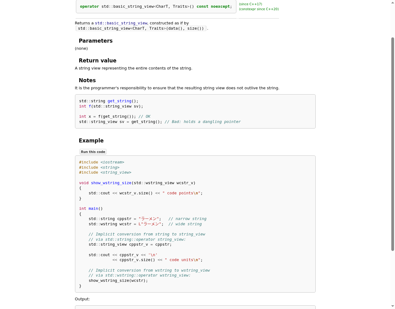The height and width of the screenshot is (309, 395).
Task: Click the Run this code button
Action: [x=93, y=152]
